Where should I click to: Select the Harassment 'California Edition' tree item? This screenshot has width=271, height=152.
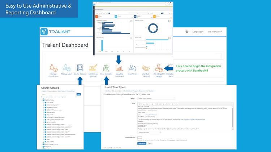point(60,126)
